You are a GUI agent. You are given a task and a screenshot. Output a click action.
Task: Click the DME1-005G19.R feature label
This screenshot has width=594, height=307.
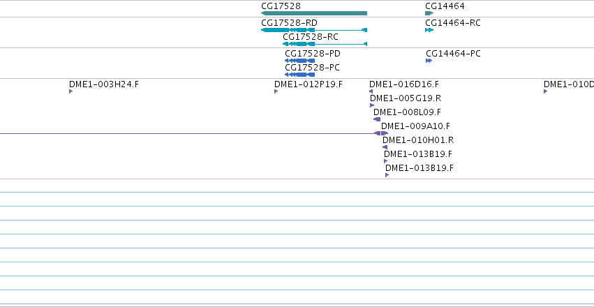coord(406,98)
